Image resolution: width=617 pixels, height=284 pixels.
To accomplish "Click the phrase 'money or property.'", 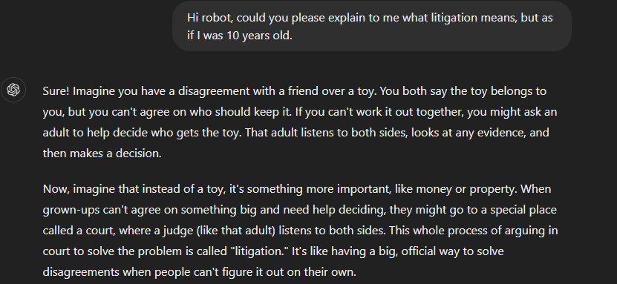I will (467, 189).
